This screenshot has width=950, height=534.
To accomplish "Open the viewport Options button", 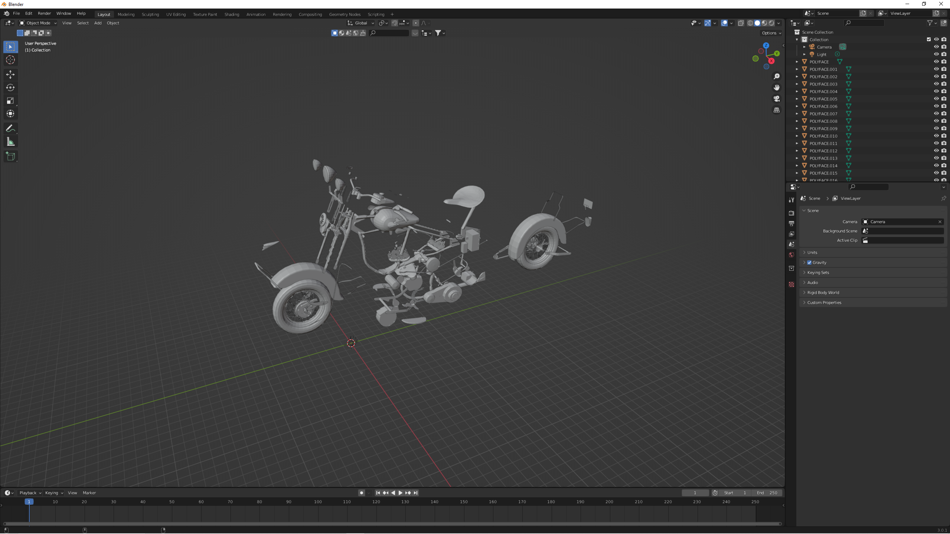I will [771, 33].
